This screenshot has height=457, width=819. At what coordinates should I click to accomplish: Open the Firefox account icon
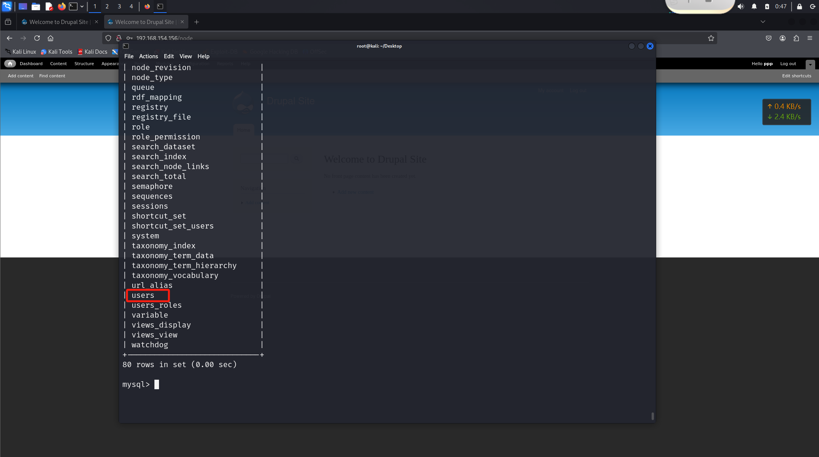[x=782, y=38]
